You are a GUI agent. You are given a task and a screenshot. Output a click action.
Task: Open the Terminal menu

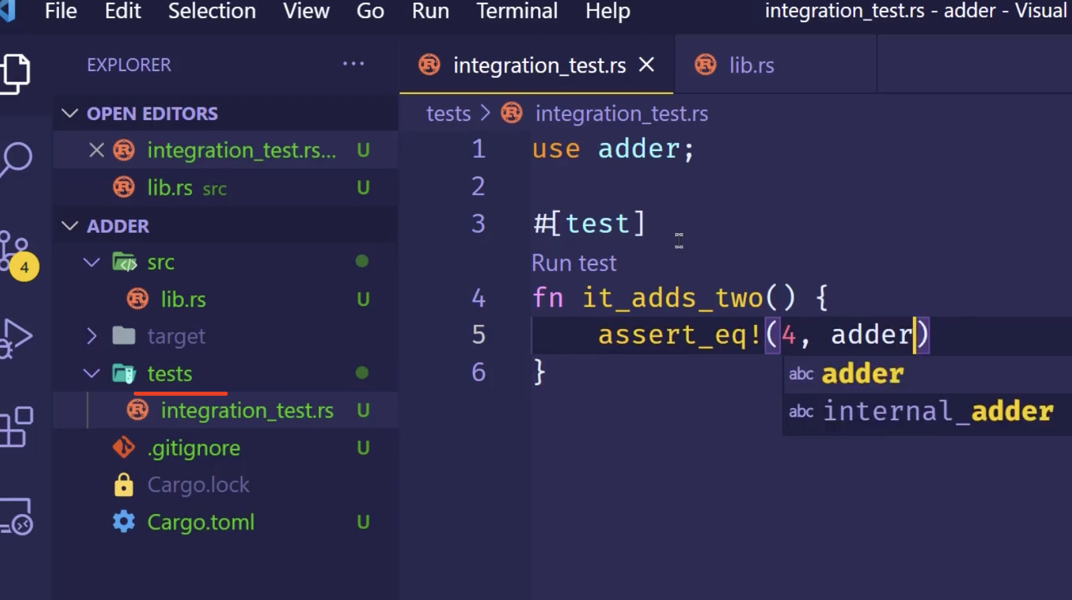[517, 11]
